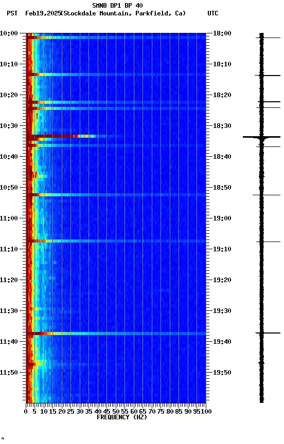Click the '19:10' UTC time label

(x=222, y=249)
